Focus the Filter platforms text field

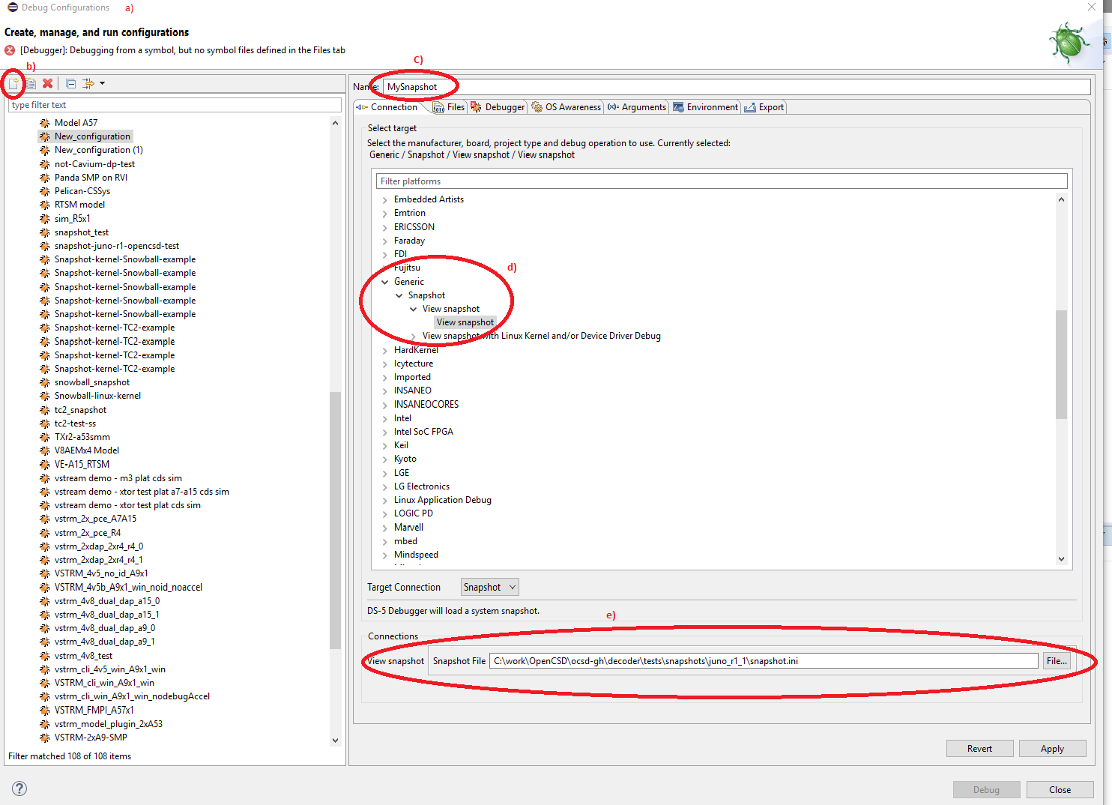(x=722, y=181)
